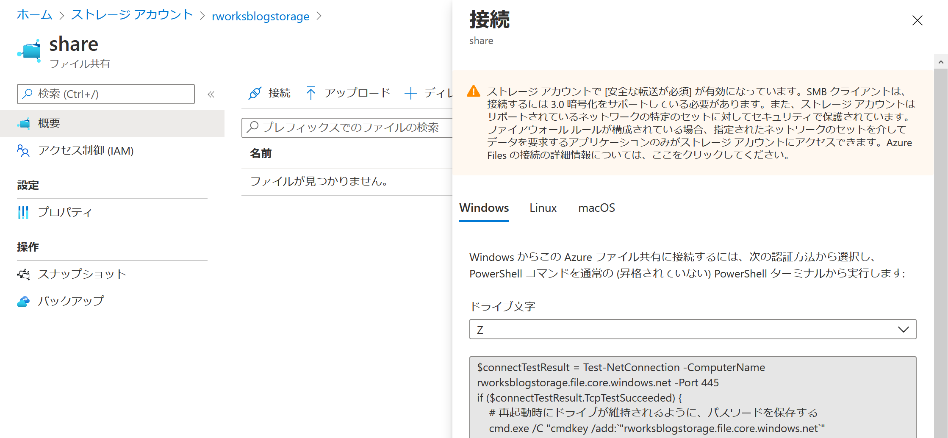Switch to the macOS tab
The height and width of the screenshot is (438, 948).
(596, 208)
